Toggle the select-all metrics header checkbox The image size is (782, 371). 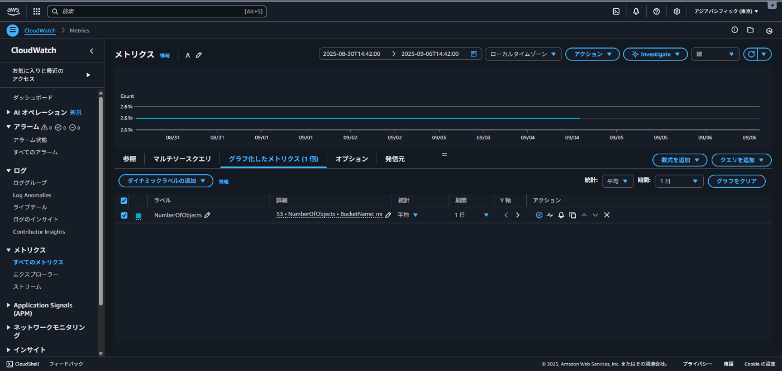point(124,201)
